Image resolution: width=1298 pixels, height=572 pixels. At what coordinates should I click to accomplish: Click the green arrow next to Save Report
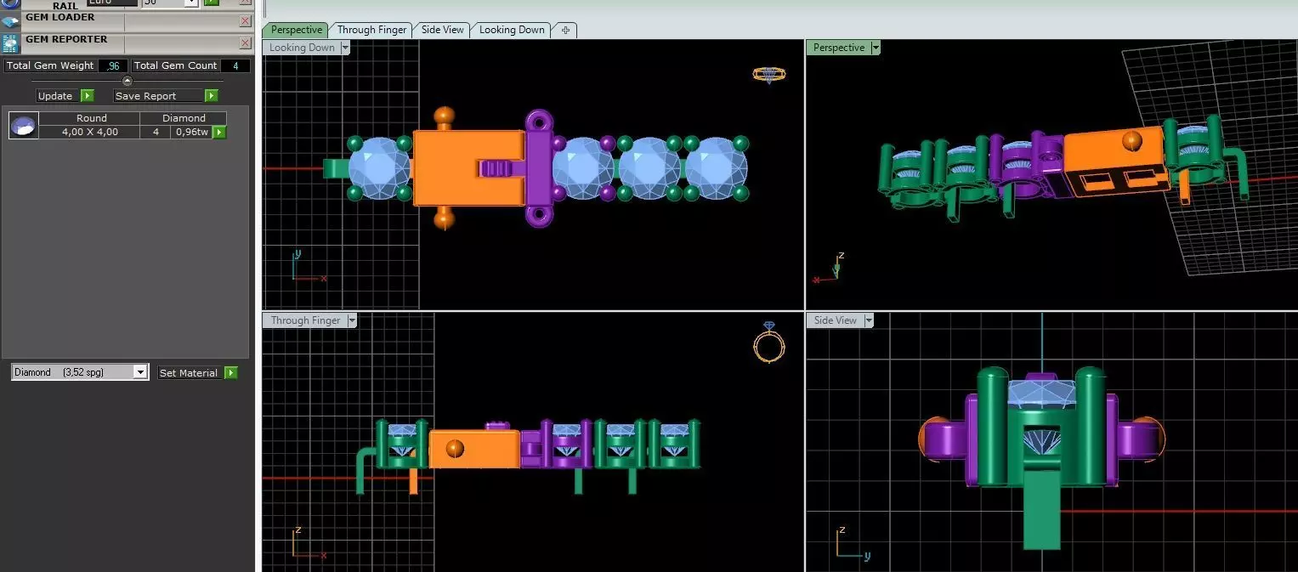pos(211,96)
